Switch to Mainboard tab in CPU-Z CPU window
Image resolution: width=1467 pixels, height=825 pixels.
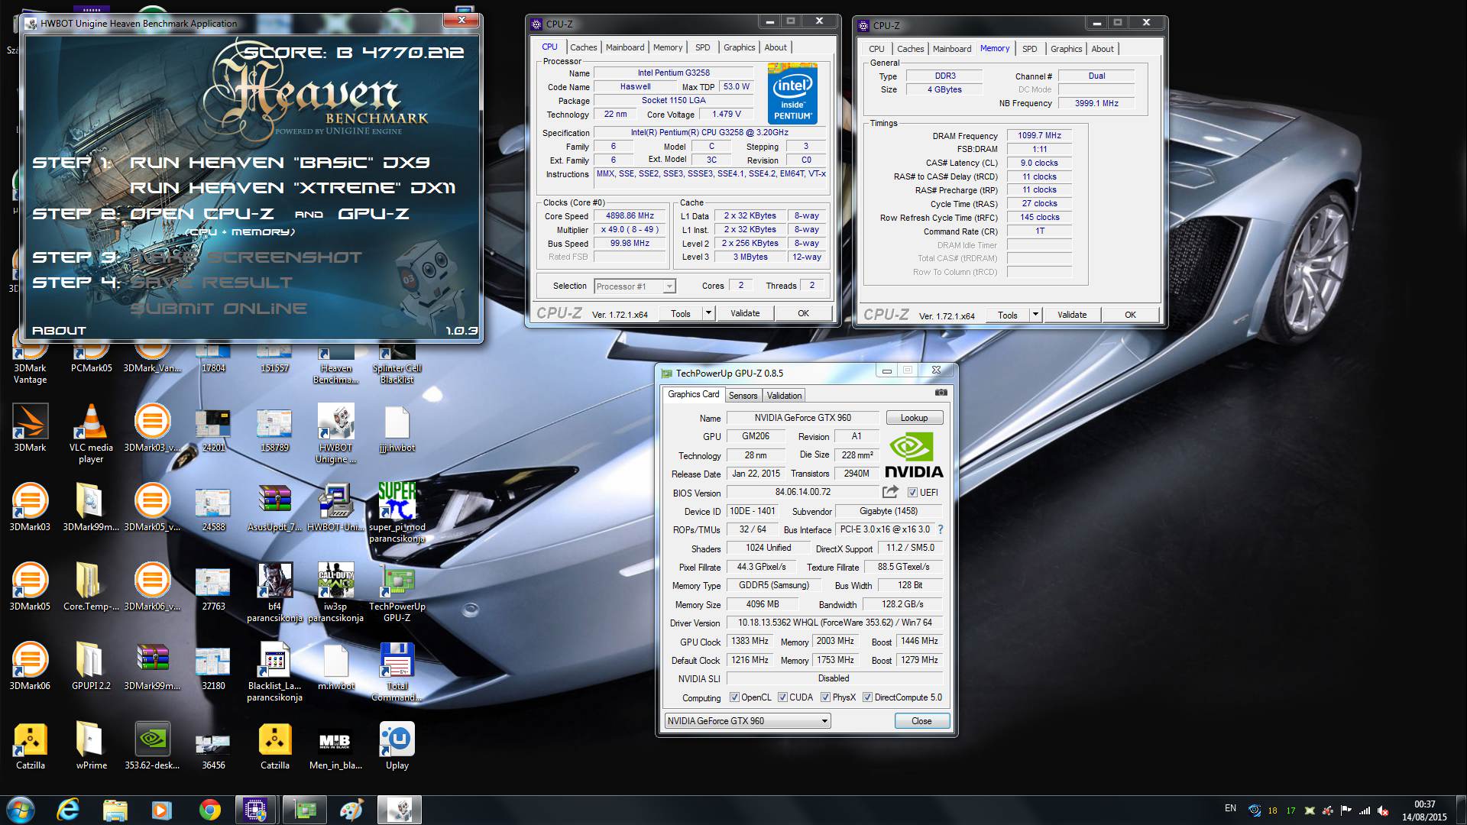coord(625,47)
